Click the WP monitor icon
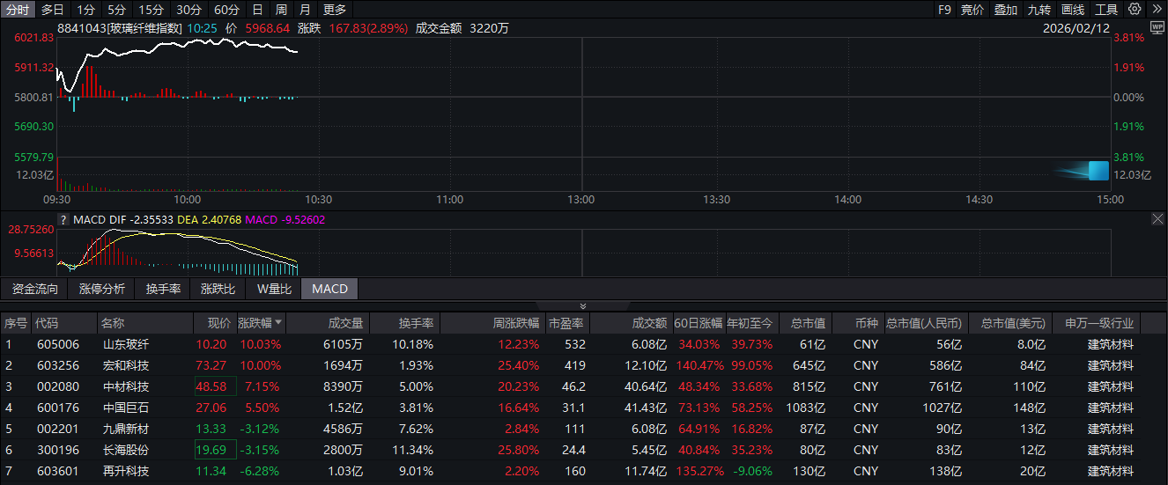This screenshot has width=1168, height=485. pos(1157,28)
